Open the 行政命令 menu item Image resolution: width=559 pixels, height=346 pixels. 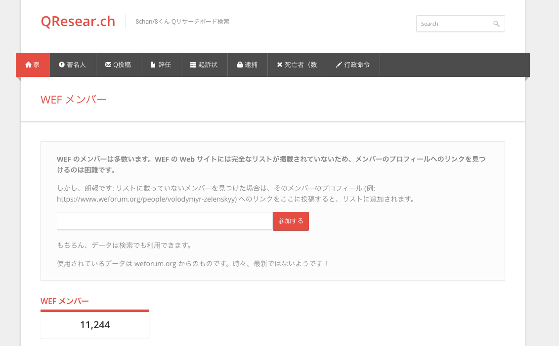click(353, 65)
